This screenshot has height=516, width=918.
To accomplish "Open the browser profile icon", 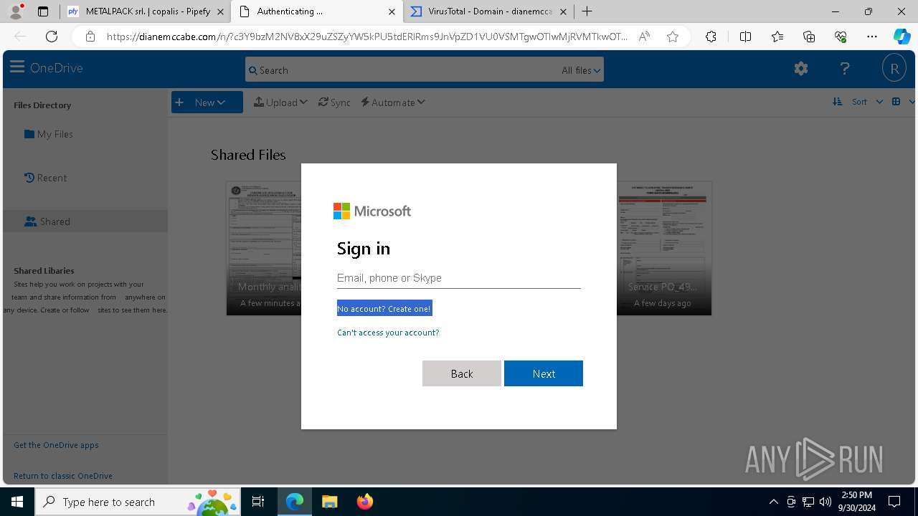I will (16, 11).
